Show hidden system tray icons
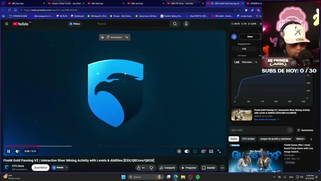The width and height of the screenshot is (321, 181). tap(274, 177)
